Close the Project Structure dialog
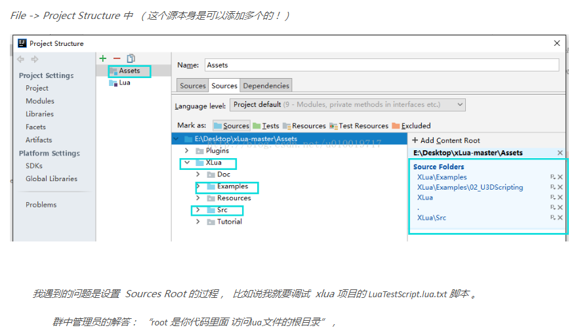580x332 pixels. (x=556, y=43)
